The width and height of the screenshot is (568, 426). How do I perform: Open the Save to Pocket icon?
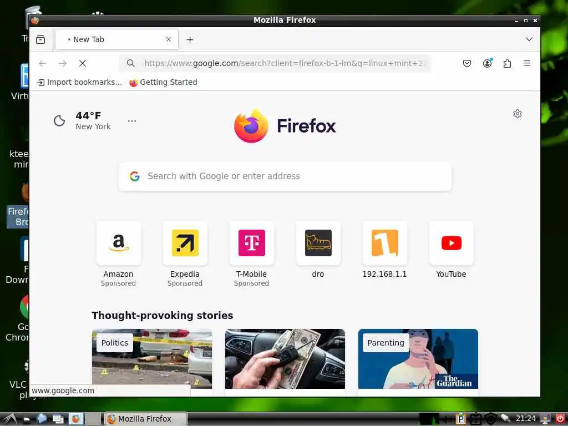tap(467, 63)
